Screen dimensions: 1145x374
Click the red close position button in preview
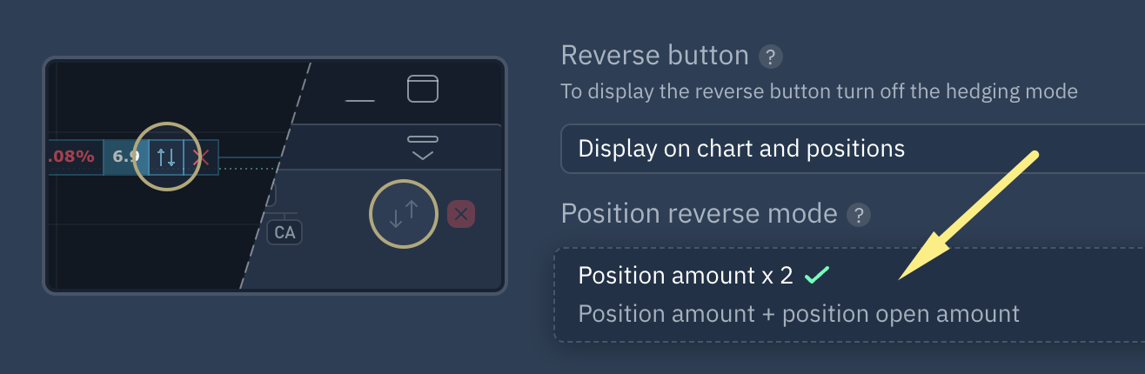point(461,214)
